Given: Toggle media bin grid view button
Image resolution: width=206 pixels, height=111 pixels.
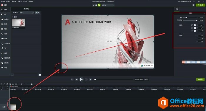Looking at the screenshot, I should (x=39, y=75).
